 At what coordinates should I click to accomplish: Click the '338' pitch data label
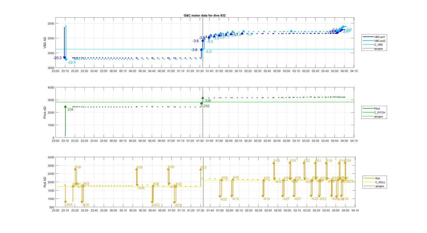point(208,101)
